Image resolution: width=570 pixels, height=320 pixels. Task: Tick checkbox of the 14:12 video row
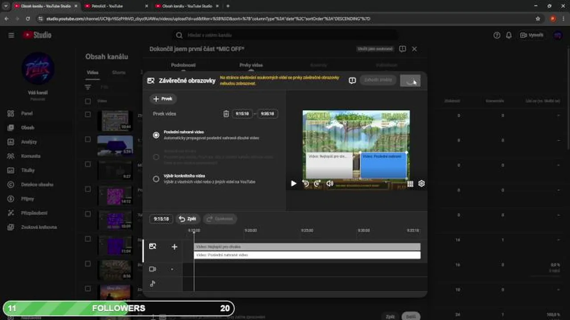point(88,189)
